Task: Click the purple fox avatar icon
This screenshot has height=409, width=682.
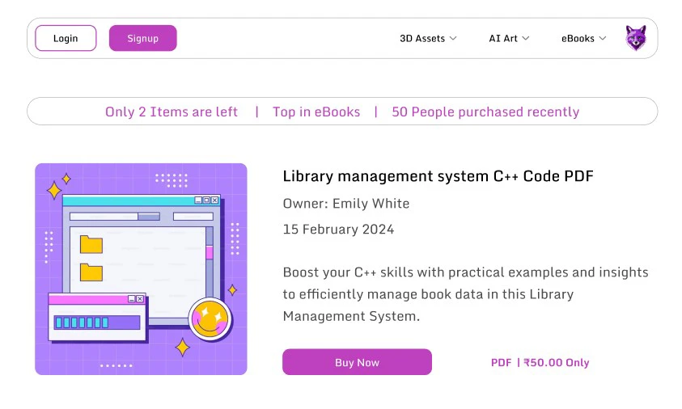Action: coord(636,38)
